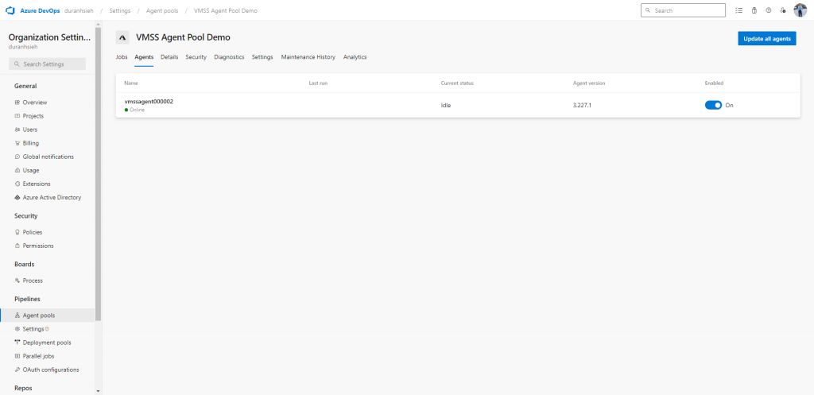Open the Marketplace shopping bag icon

point(754,10)
